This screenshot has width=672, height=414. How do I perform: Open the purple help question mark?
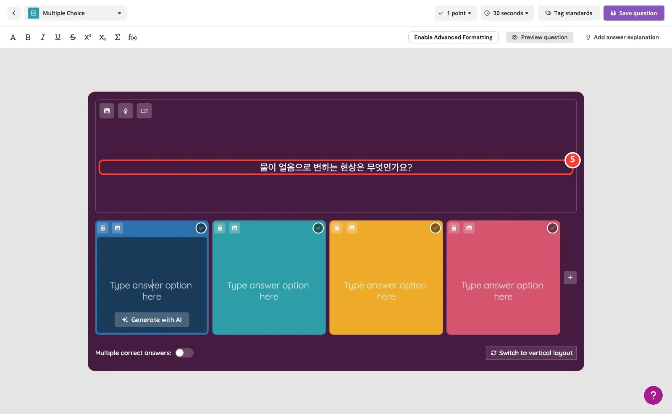pyautogui.click(x=653, y=395)
